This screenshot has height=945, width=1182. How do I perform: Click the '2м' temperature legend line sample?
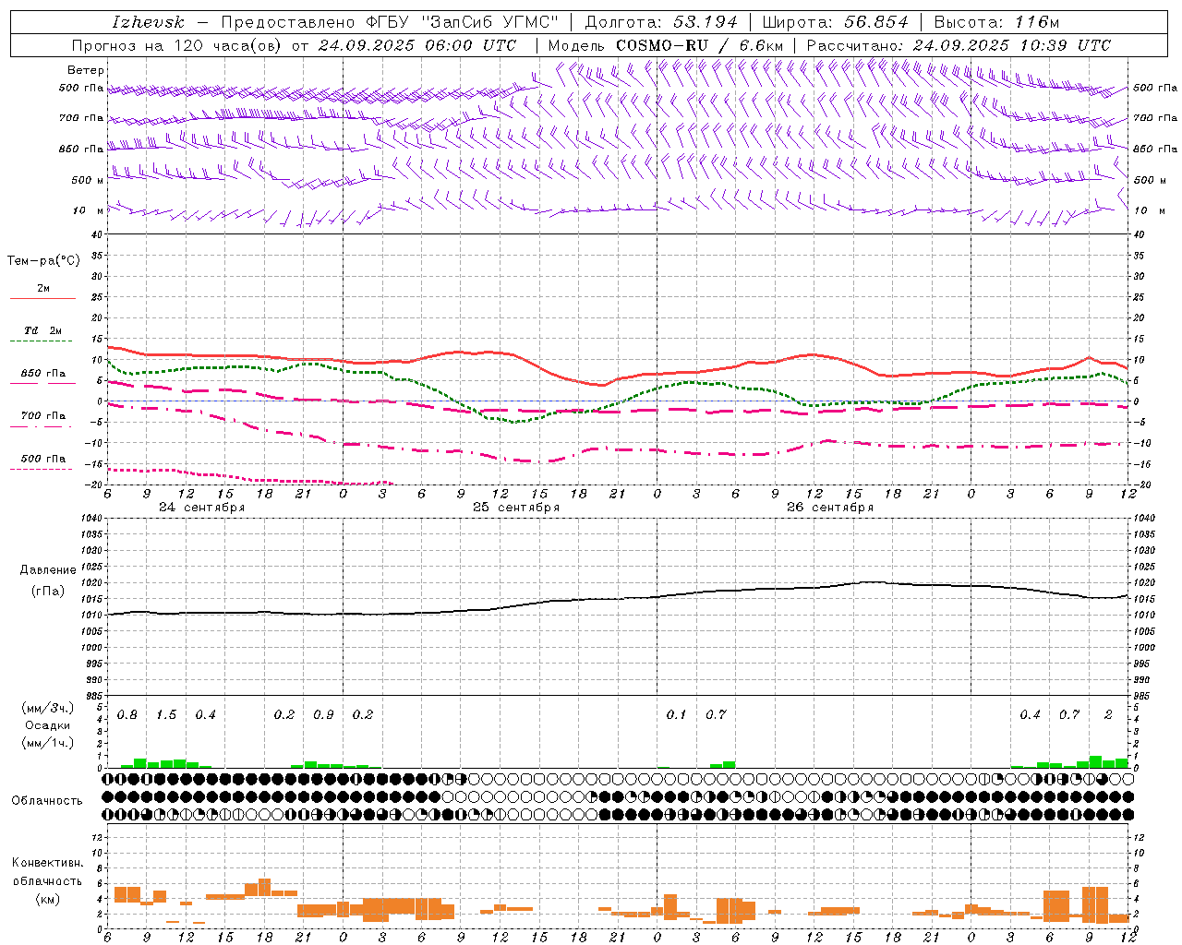(x=42, y=299)
